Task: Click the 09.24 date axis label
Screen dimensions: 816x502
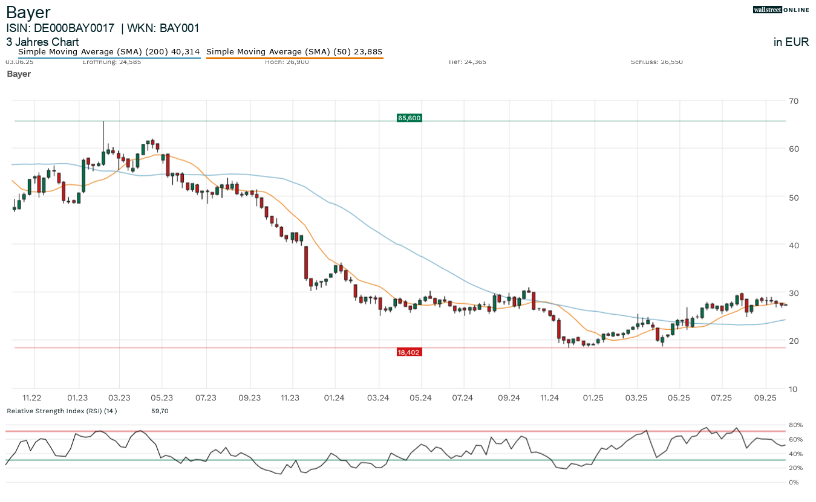Action: click(509, 397)
